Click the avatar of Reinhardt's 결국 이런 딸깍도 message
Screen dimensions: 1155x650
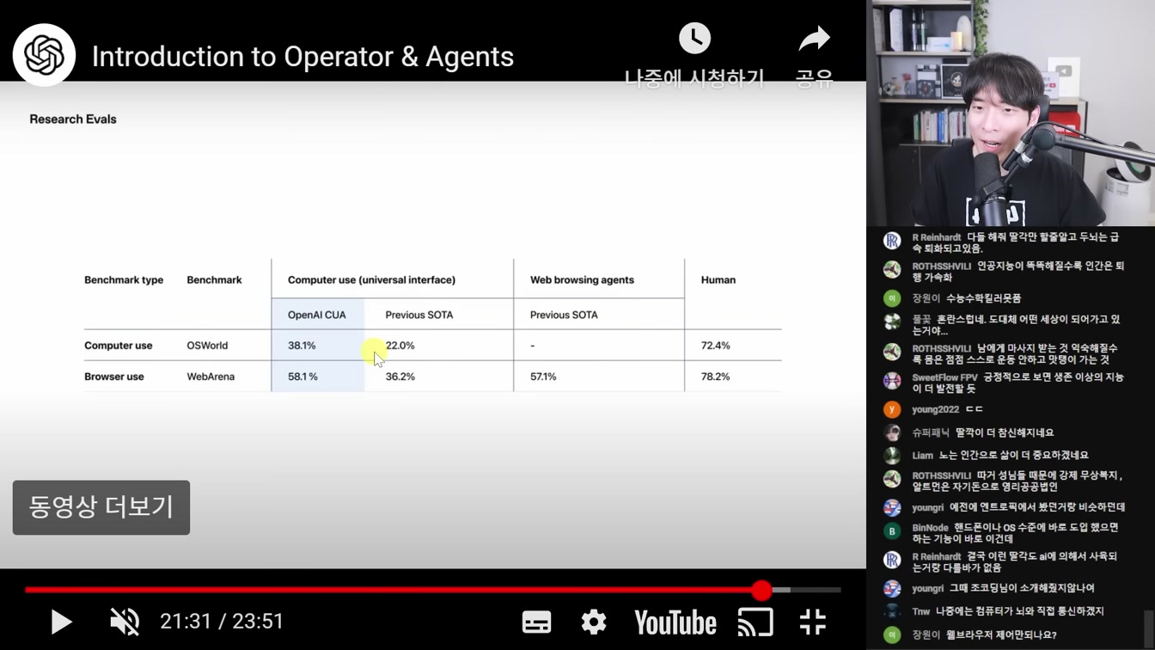[x=892, y=560]
